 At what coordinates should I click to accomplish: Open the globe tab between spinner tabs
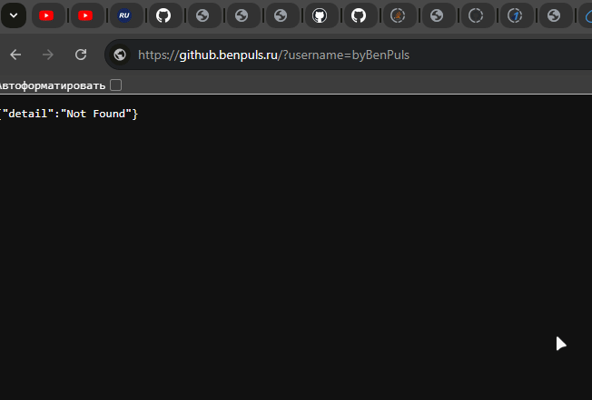[437, 15]
